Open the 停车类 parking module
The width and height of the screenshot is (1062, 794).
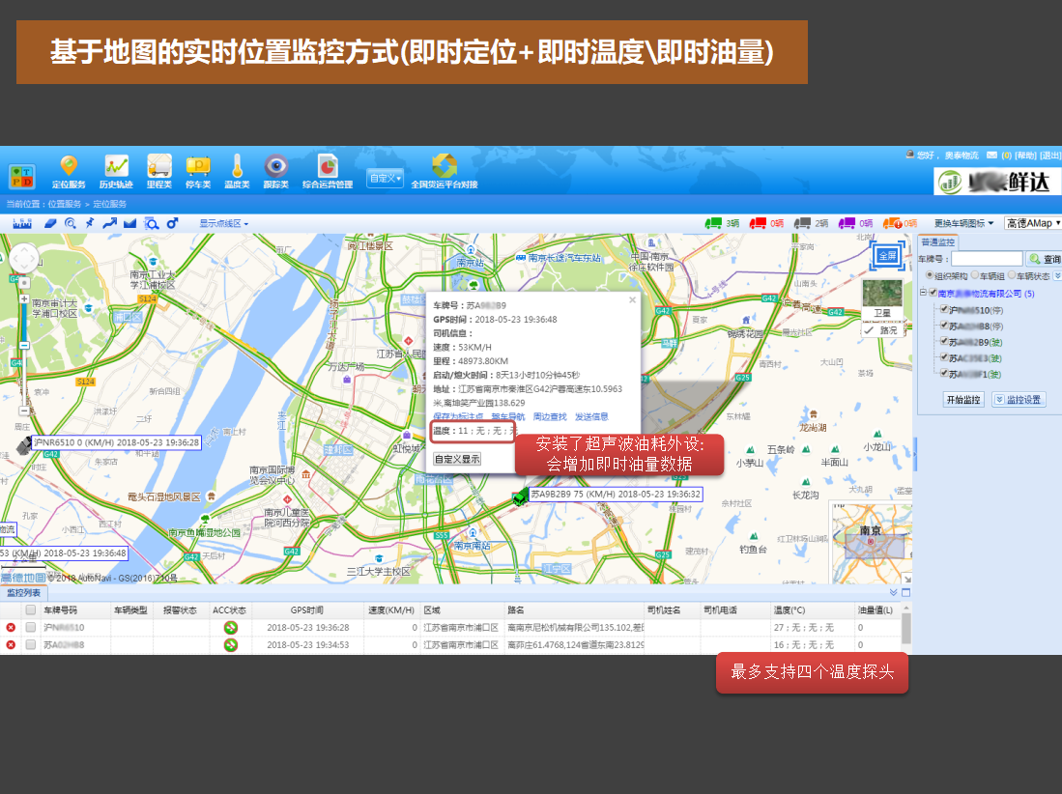pyautogui.click(x=197, y=171)
